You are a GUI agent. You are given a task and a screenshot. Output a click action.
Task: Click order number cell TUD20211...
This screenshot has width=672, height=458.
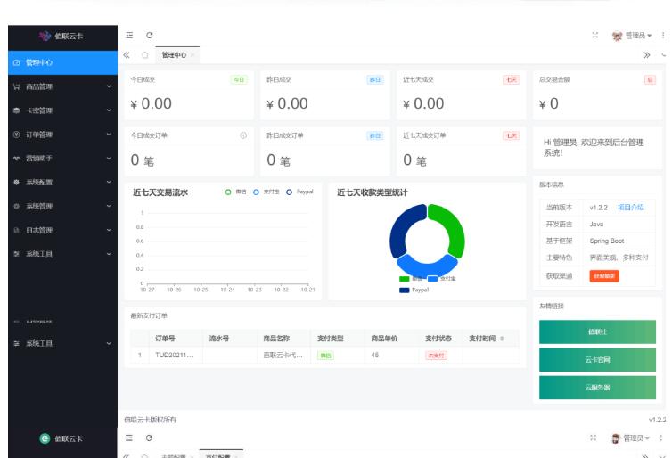coord(174,356)
